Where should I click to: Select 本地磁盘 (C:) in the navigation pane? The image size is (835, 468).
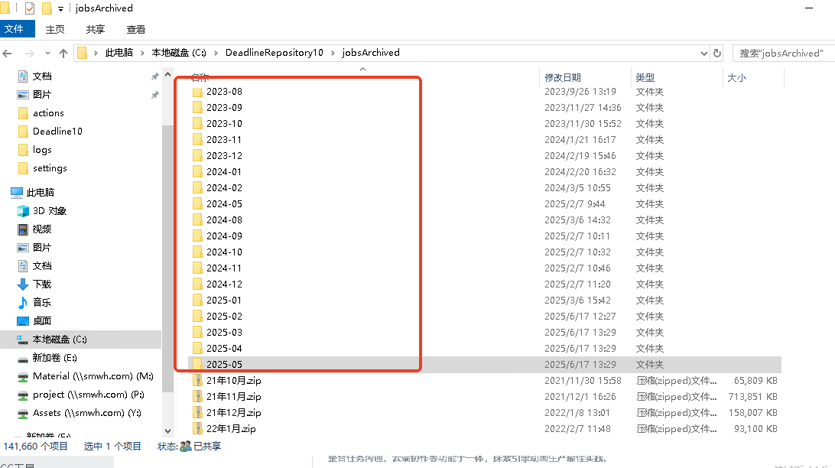[x=59, y=340]
